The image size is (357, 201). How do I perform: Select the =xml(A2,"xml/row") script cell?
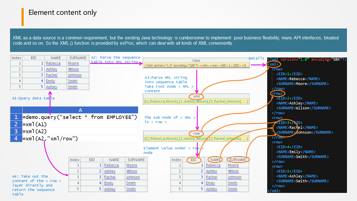click(80, 138)
